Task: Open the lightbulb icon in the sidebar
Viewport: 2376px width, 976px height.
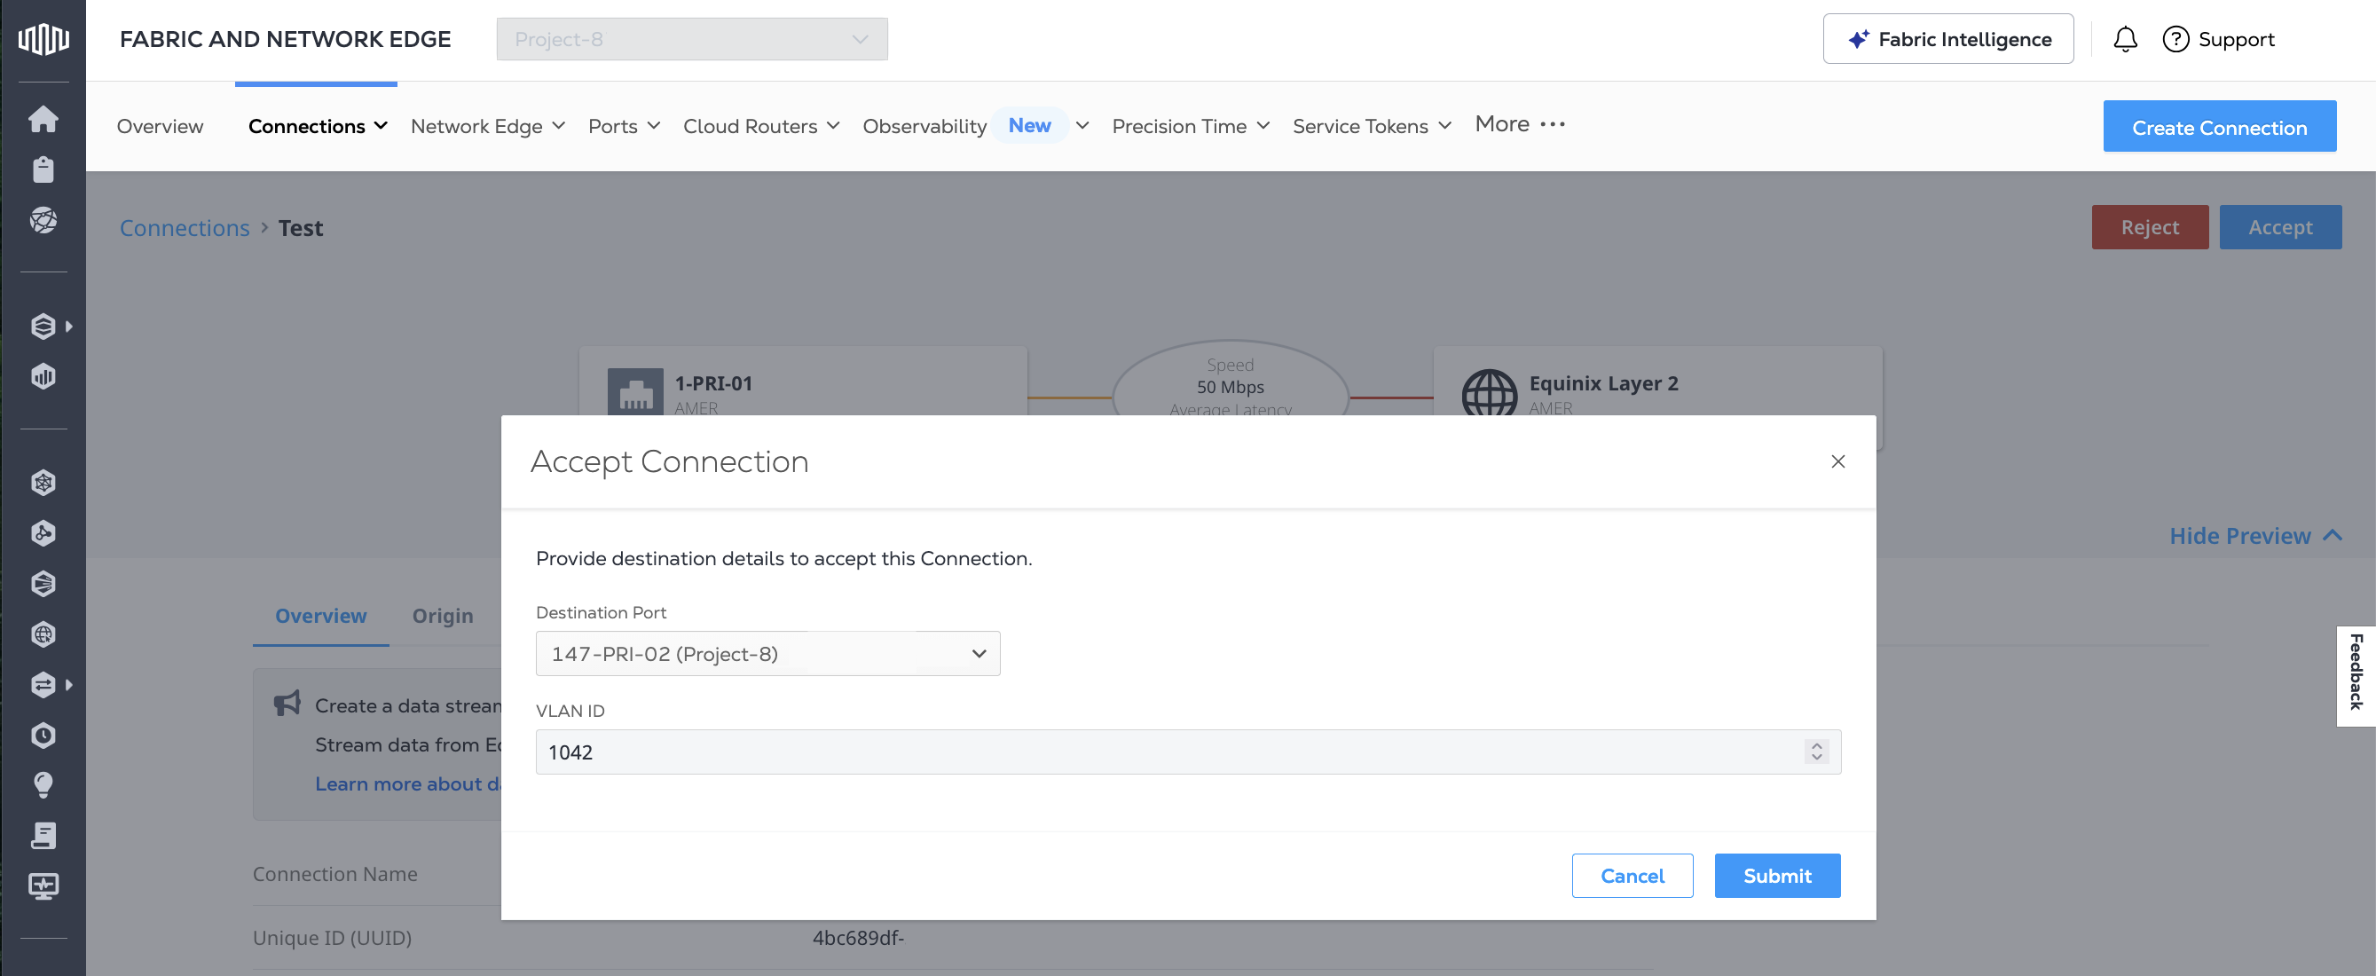Action: (x=43, y=785)
